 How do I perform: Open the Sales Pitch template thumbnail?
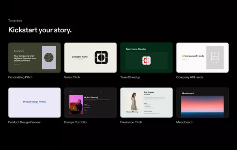coord(90,58)
